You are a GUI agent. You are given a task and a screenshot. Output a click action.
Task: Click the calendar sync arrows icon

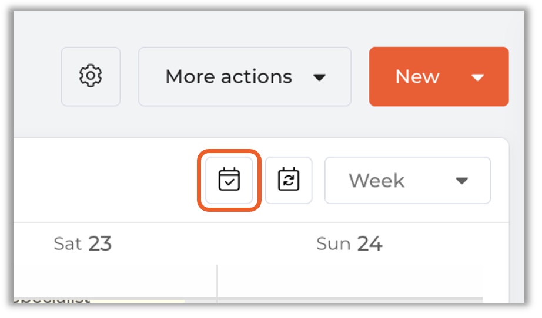tap(289, 180)
